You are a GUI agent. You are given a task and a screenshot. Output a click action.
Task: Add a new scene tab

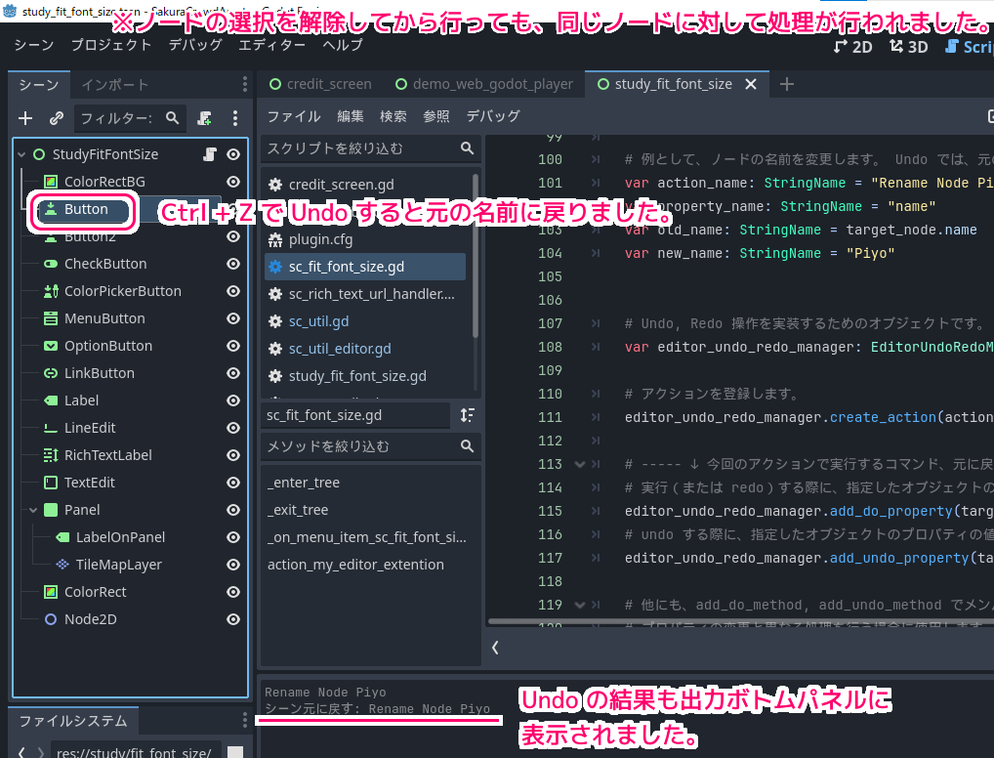(x=787, y=84)
